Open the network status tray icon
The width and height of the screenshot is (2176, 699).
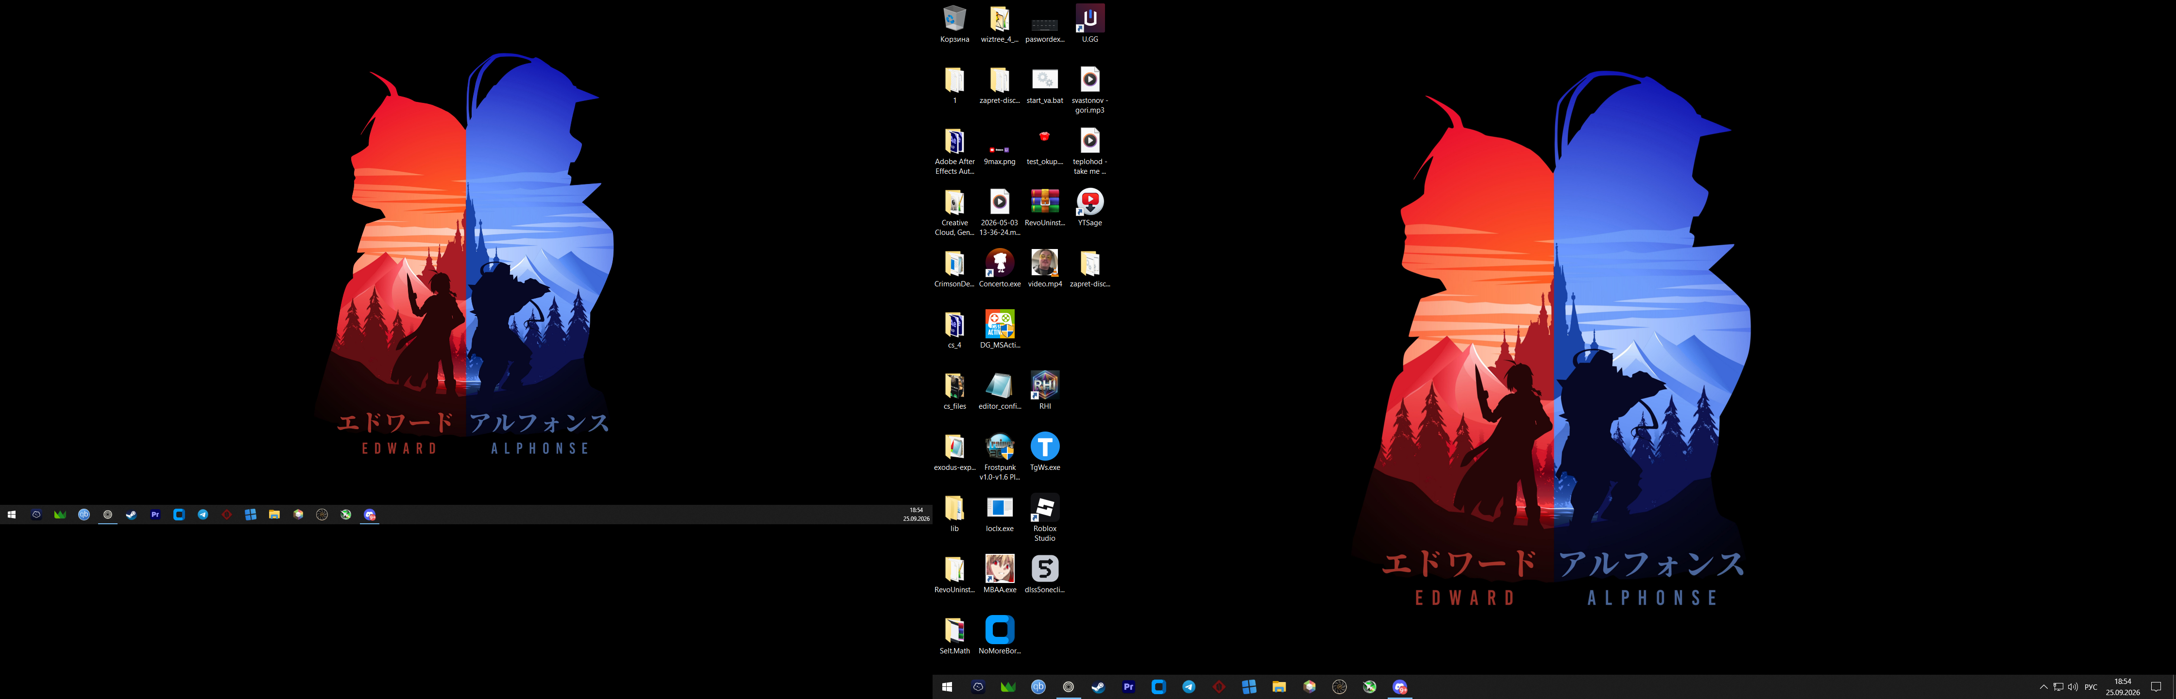click(2058, 687)
